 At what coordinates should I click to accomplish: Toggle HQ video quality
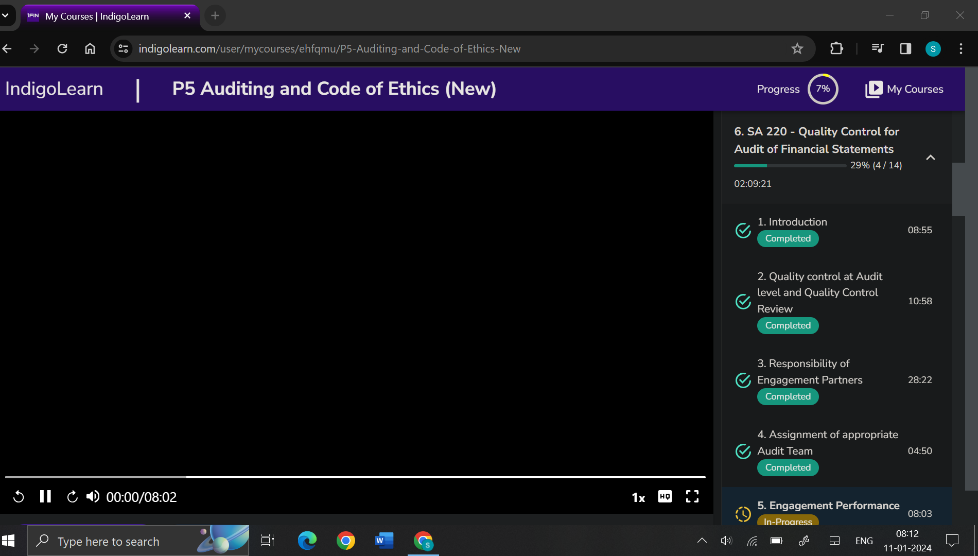[x=665, y=497]
